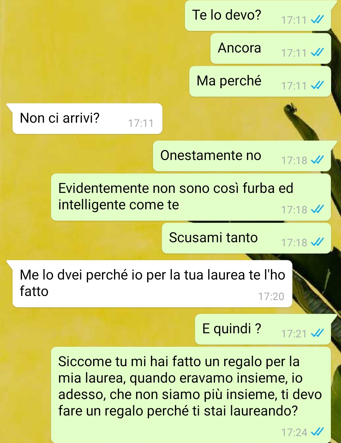
Task: Select the "Scusami tanto" message
Action: [x=247, y=238]
